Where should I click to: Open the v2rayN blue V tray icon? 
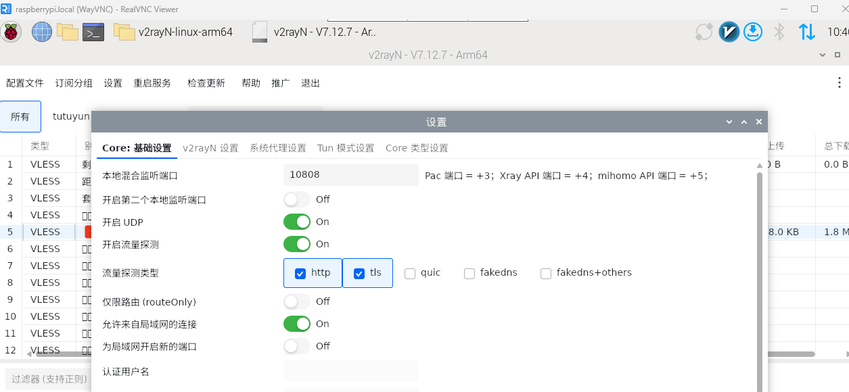pyautogui.click(x=729, y=31)
